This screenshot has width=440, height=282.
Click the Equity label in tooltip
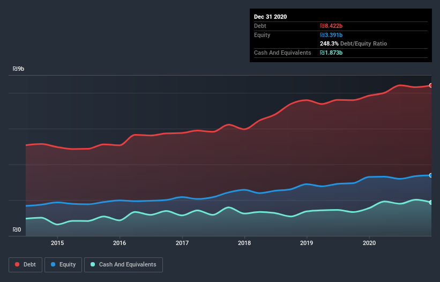[262, 35]
